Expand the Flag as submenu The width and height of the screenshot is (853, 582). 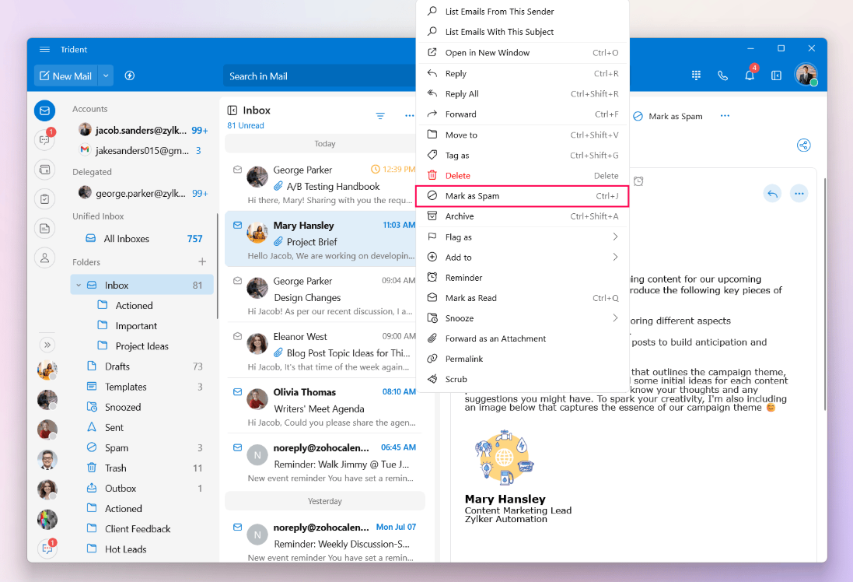(x=523, y=237)
